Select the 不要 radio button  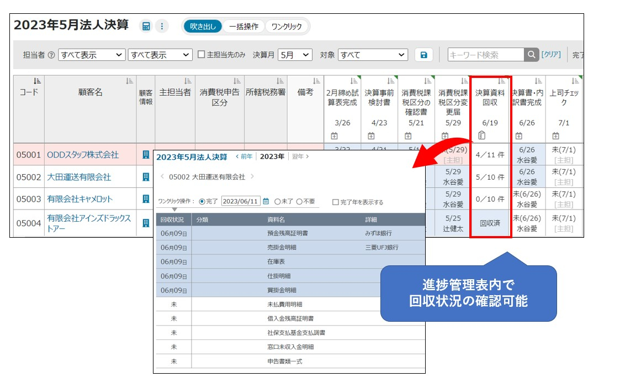299,202
